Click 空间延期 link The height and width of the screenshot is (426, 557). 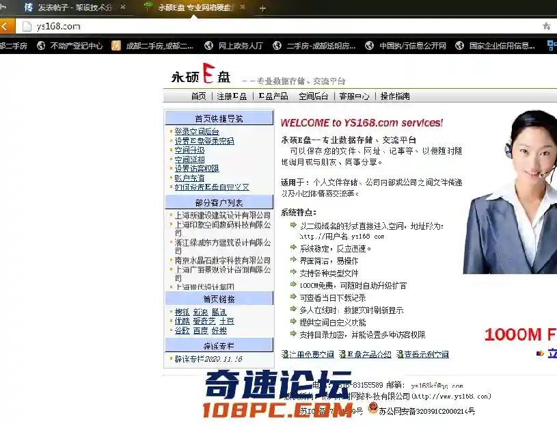tap(189, 159)
